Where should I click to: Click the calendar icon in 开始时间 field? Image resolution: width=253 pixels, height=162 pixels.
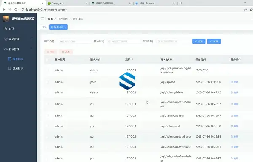(x=109, y=41)
